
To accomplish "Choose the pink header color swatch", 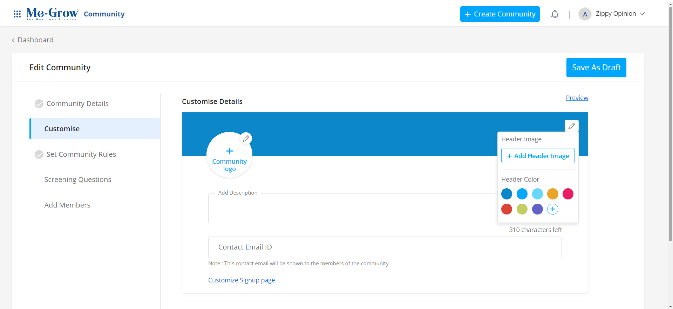I will click(567, 194).
